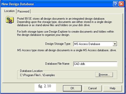Expand the Design Storage Type dropdown arrow
The width and height of the screenshot is (126, 94).
pyautogui.click(x=115, y=44)
